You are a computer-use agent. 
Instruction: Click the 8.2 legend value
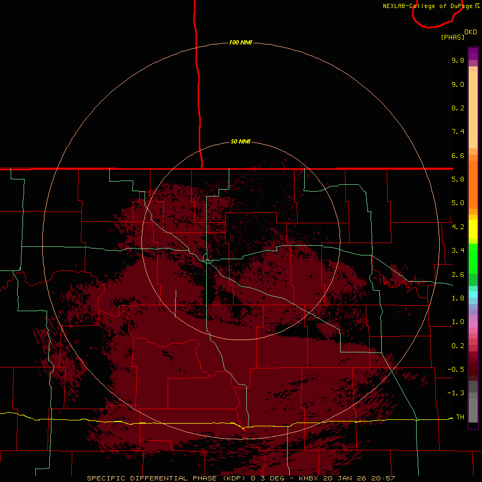[458, 108]
